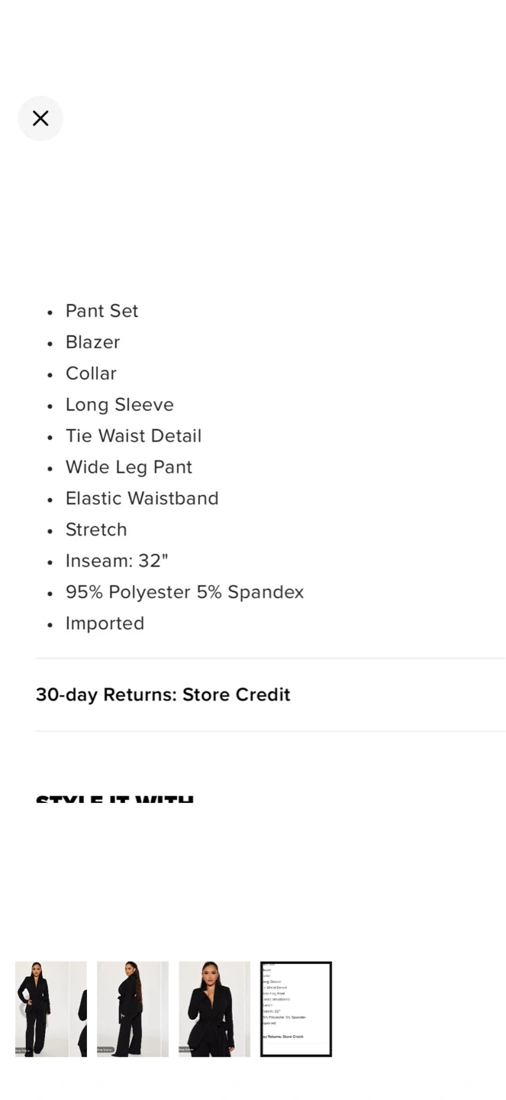
Task: Click the Pant Set bullet item
Action: click(x=102, y=311)
